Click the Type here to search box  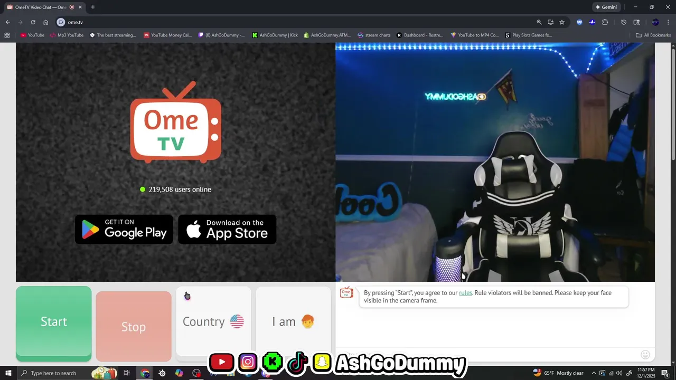coord(67,373)
